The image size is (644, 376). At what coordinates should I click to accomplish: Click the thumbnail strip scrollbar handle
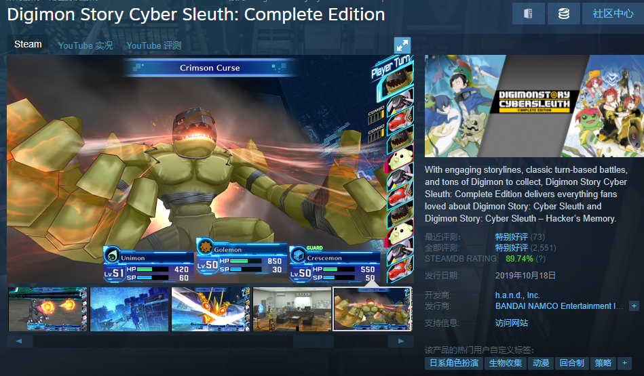click(314, 341)
